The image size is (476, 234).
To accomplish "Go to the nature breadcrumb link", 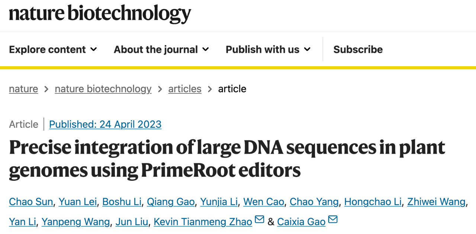I will (x=23, y=89).
